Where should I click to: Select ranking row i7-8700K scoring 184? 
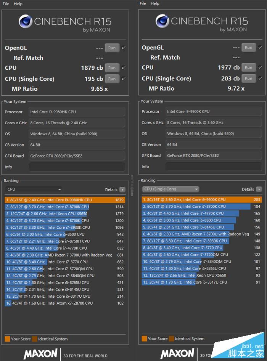coord(202,207)
